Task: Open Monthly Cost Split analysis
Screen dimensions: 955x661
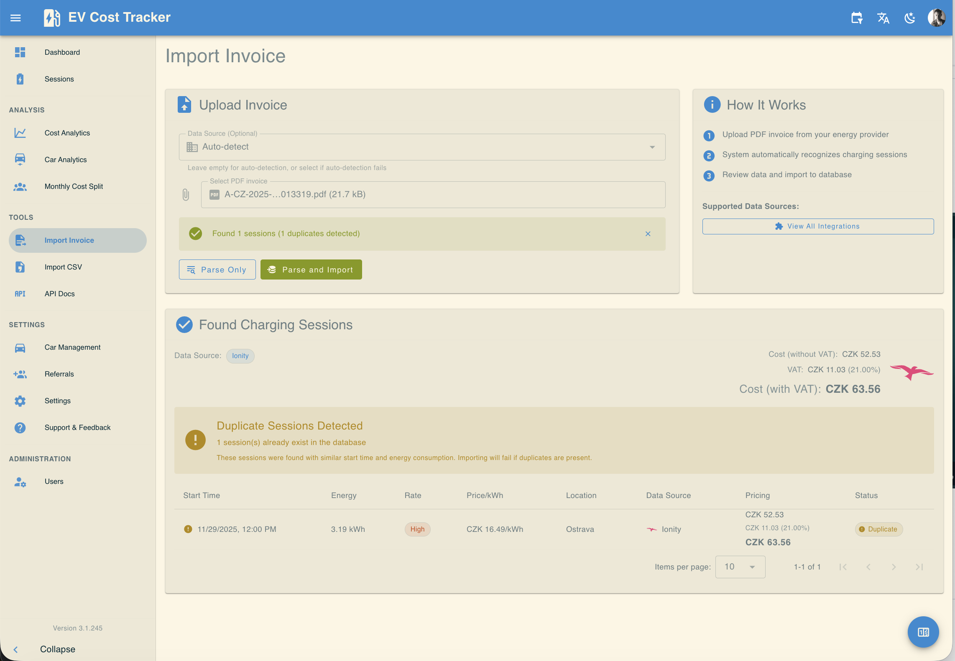Action: click(x=74, y=186)
